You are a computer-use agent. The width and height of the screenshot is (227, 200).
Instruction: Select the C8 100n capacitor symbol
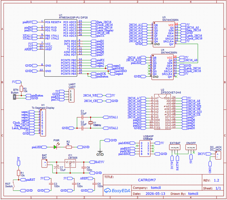(83, 167)
